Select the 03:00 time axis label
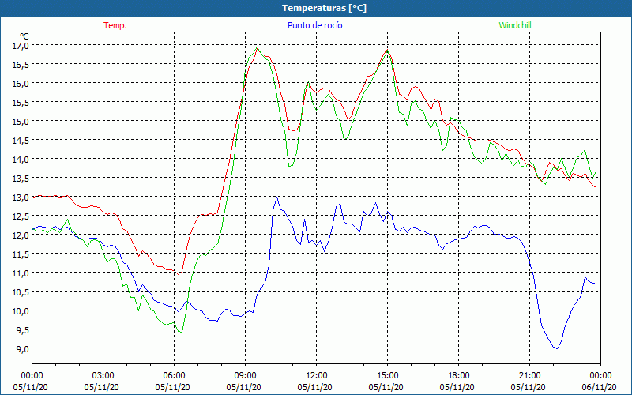The height and width of the screenshot is (395, 632). (103, 375)
